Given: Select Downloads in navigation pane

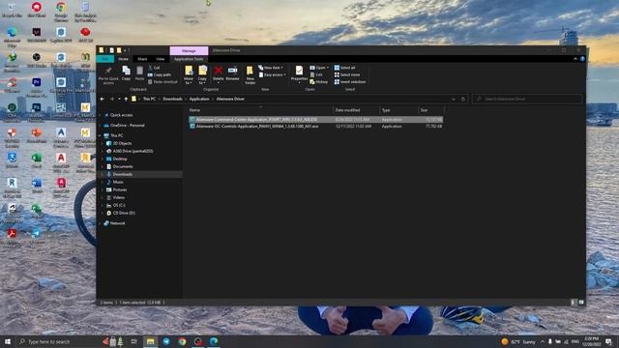Looking at the screenshot, I should [x=123, y=174].
